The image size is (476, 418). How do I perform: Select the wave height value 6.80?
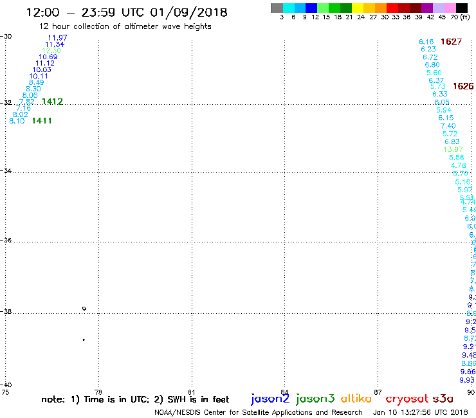click(432, 65)
